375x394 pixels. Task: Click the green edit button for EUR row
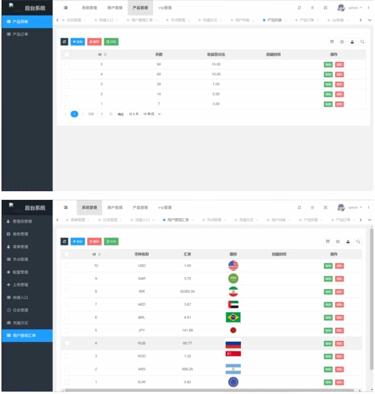tap(328, 382)
